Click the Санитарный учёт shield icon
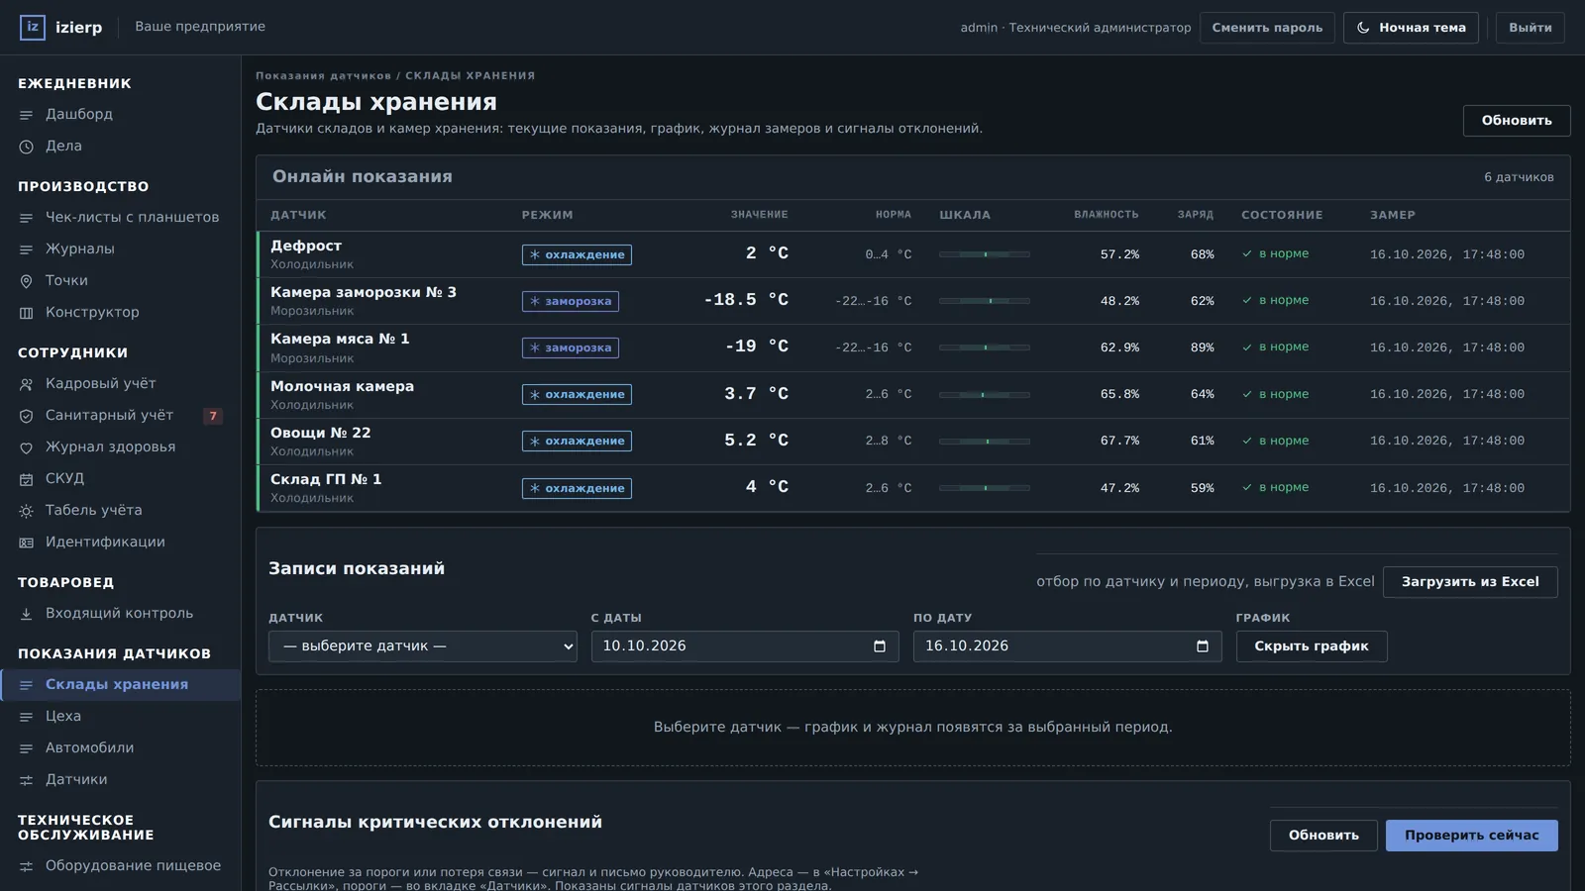The width and height of the screenshot is (1585, 891). coord(27,416)
